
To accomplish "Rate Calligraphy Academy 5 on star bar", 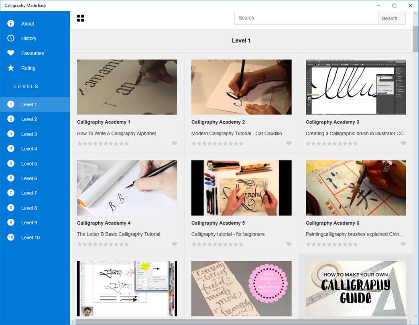I will 217,244.
